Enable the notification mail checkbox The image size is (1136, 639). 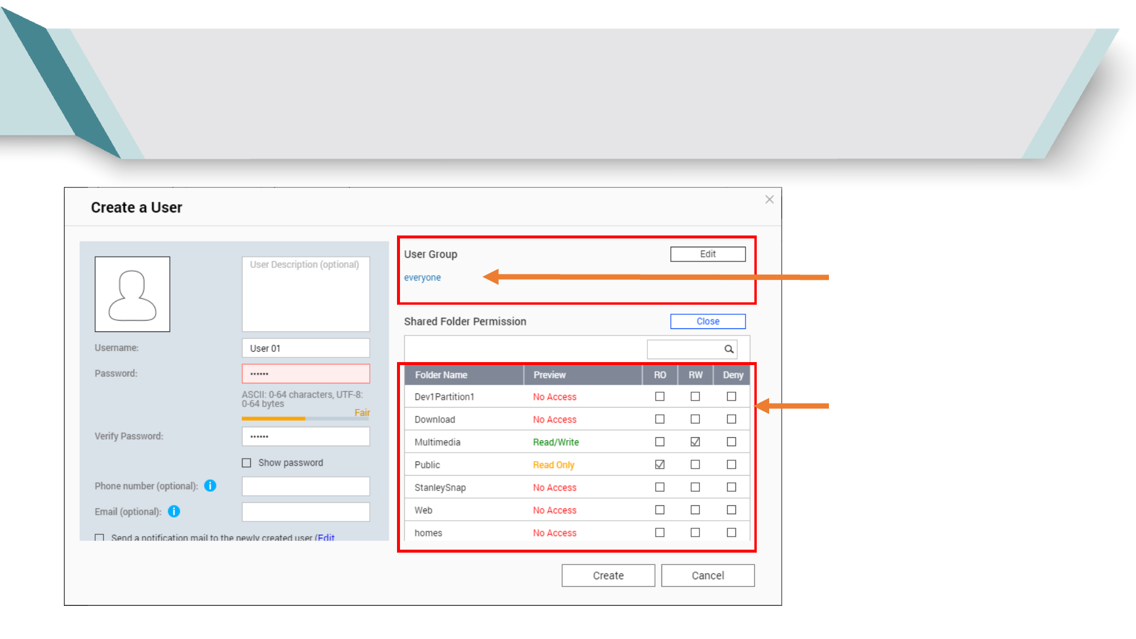click(x=99, y=538)
